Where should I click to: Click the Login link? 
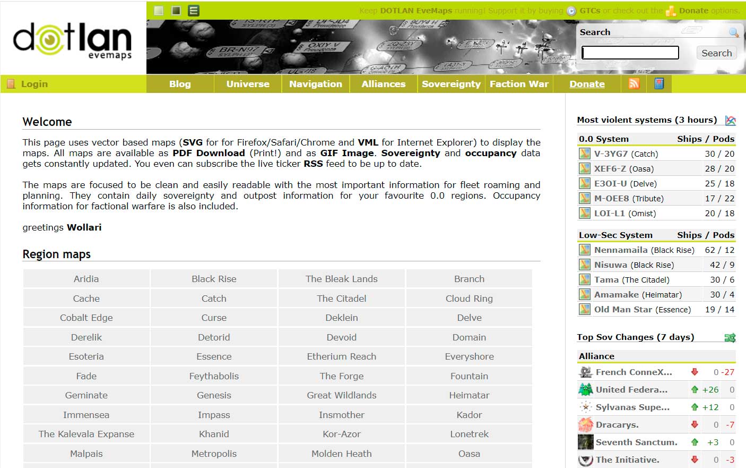click(34, 84)
